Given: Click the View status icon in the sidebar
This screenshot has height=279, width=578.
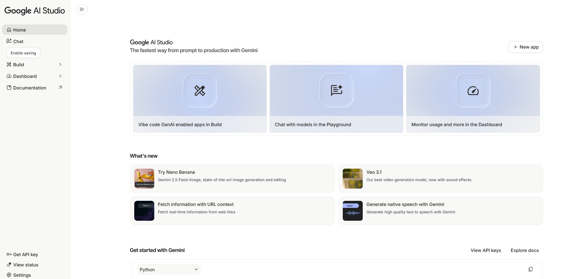Looking at the screenshot, I should 9,265.
